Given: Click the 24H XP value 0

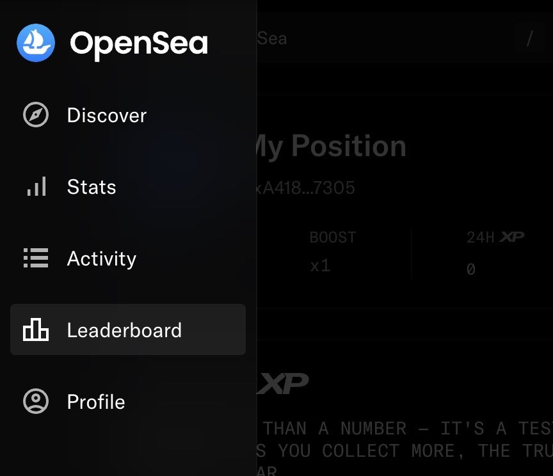Looking at the screenshot, I should point(471,269).
